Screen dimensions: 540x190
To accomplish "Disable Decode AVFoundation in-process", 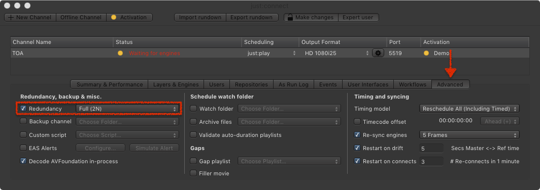I will coord(23,161).
